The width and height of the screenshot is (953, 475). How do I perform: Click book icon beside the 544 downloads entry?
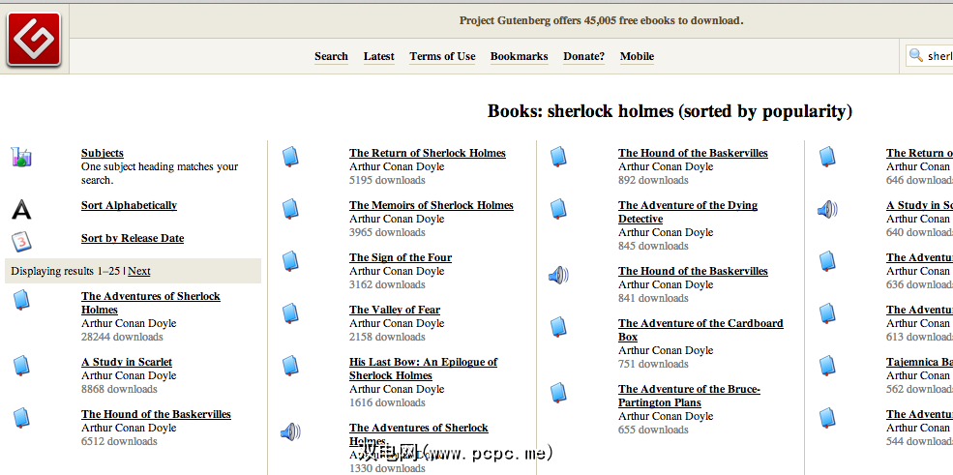coord(827,418)
